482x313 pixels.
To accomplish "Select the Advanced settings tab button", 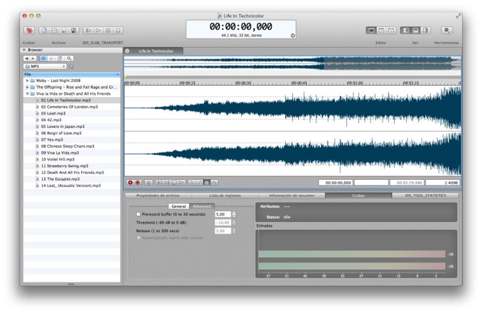I will [x=202, y=206].
